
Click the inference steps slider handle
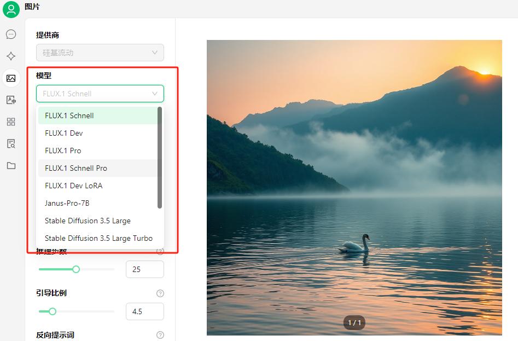(x=76, y=269)
